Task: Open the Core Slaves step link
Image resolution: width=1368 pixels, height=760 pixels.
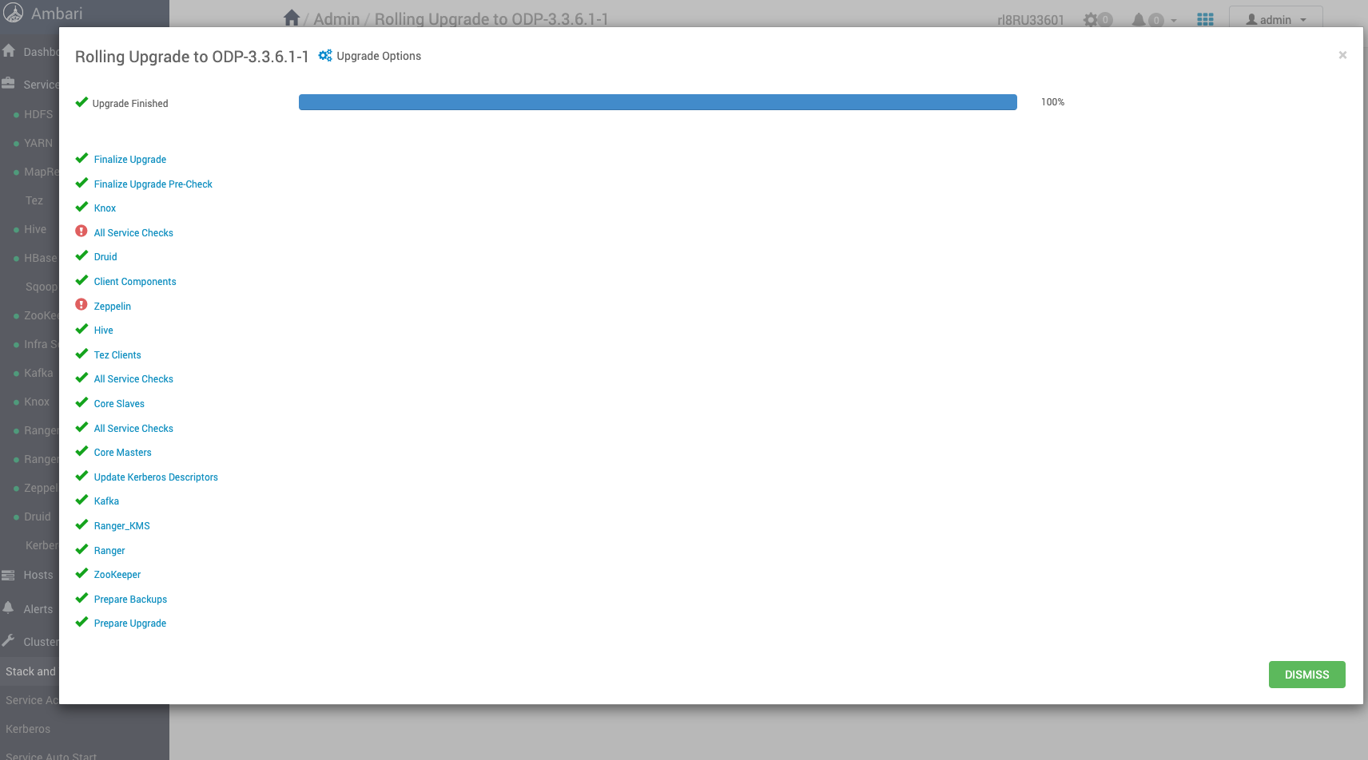Action: pos(119,404)
